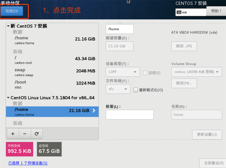
Task: Collapse the 新 CentOS 7 安装 tree section
Action: pos(8,26)
